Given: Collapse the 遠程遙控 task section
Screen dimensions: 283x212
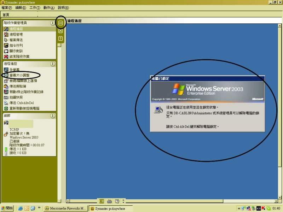Looking at the screenshot, I should click(52, 64).
